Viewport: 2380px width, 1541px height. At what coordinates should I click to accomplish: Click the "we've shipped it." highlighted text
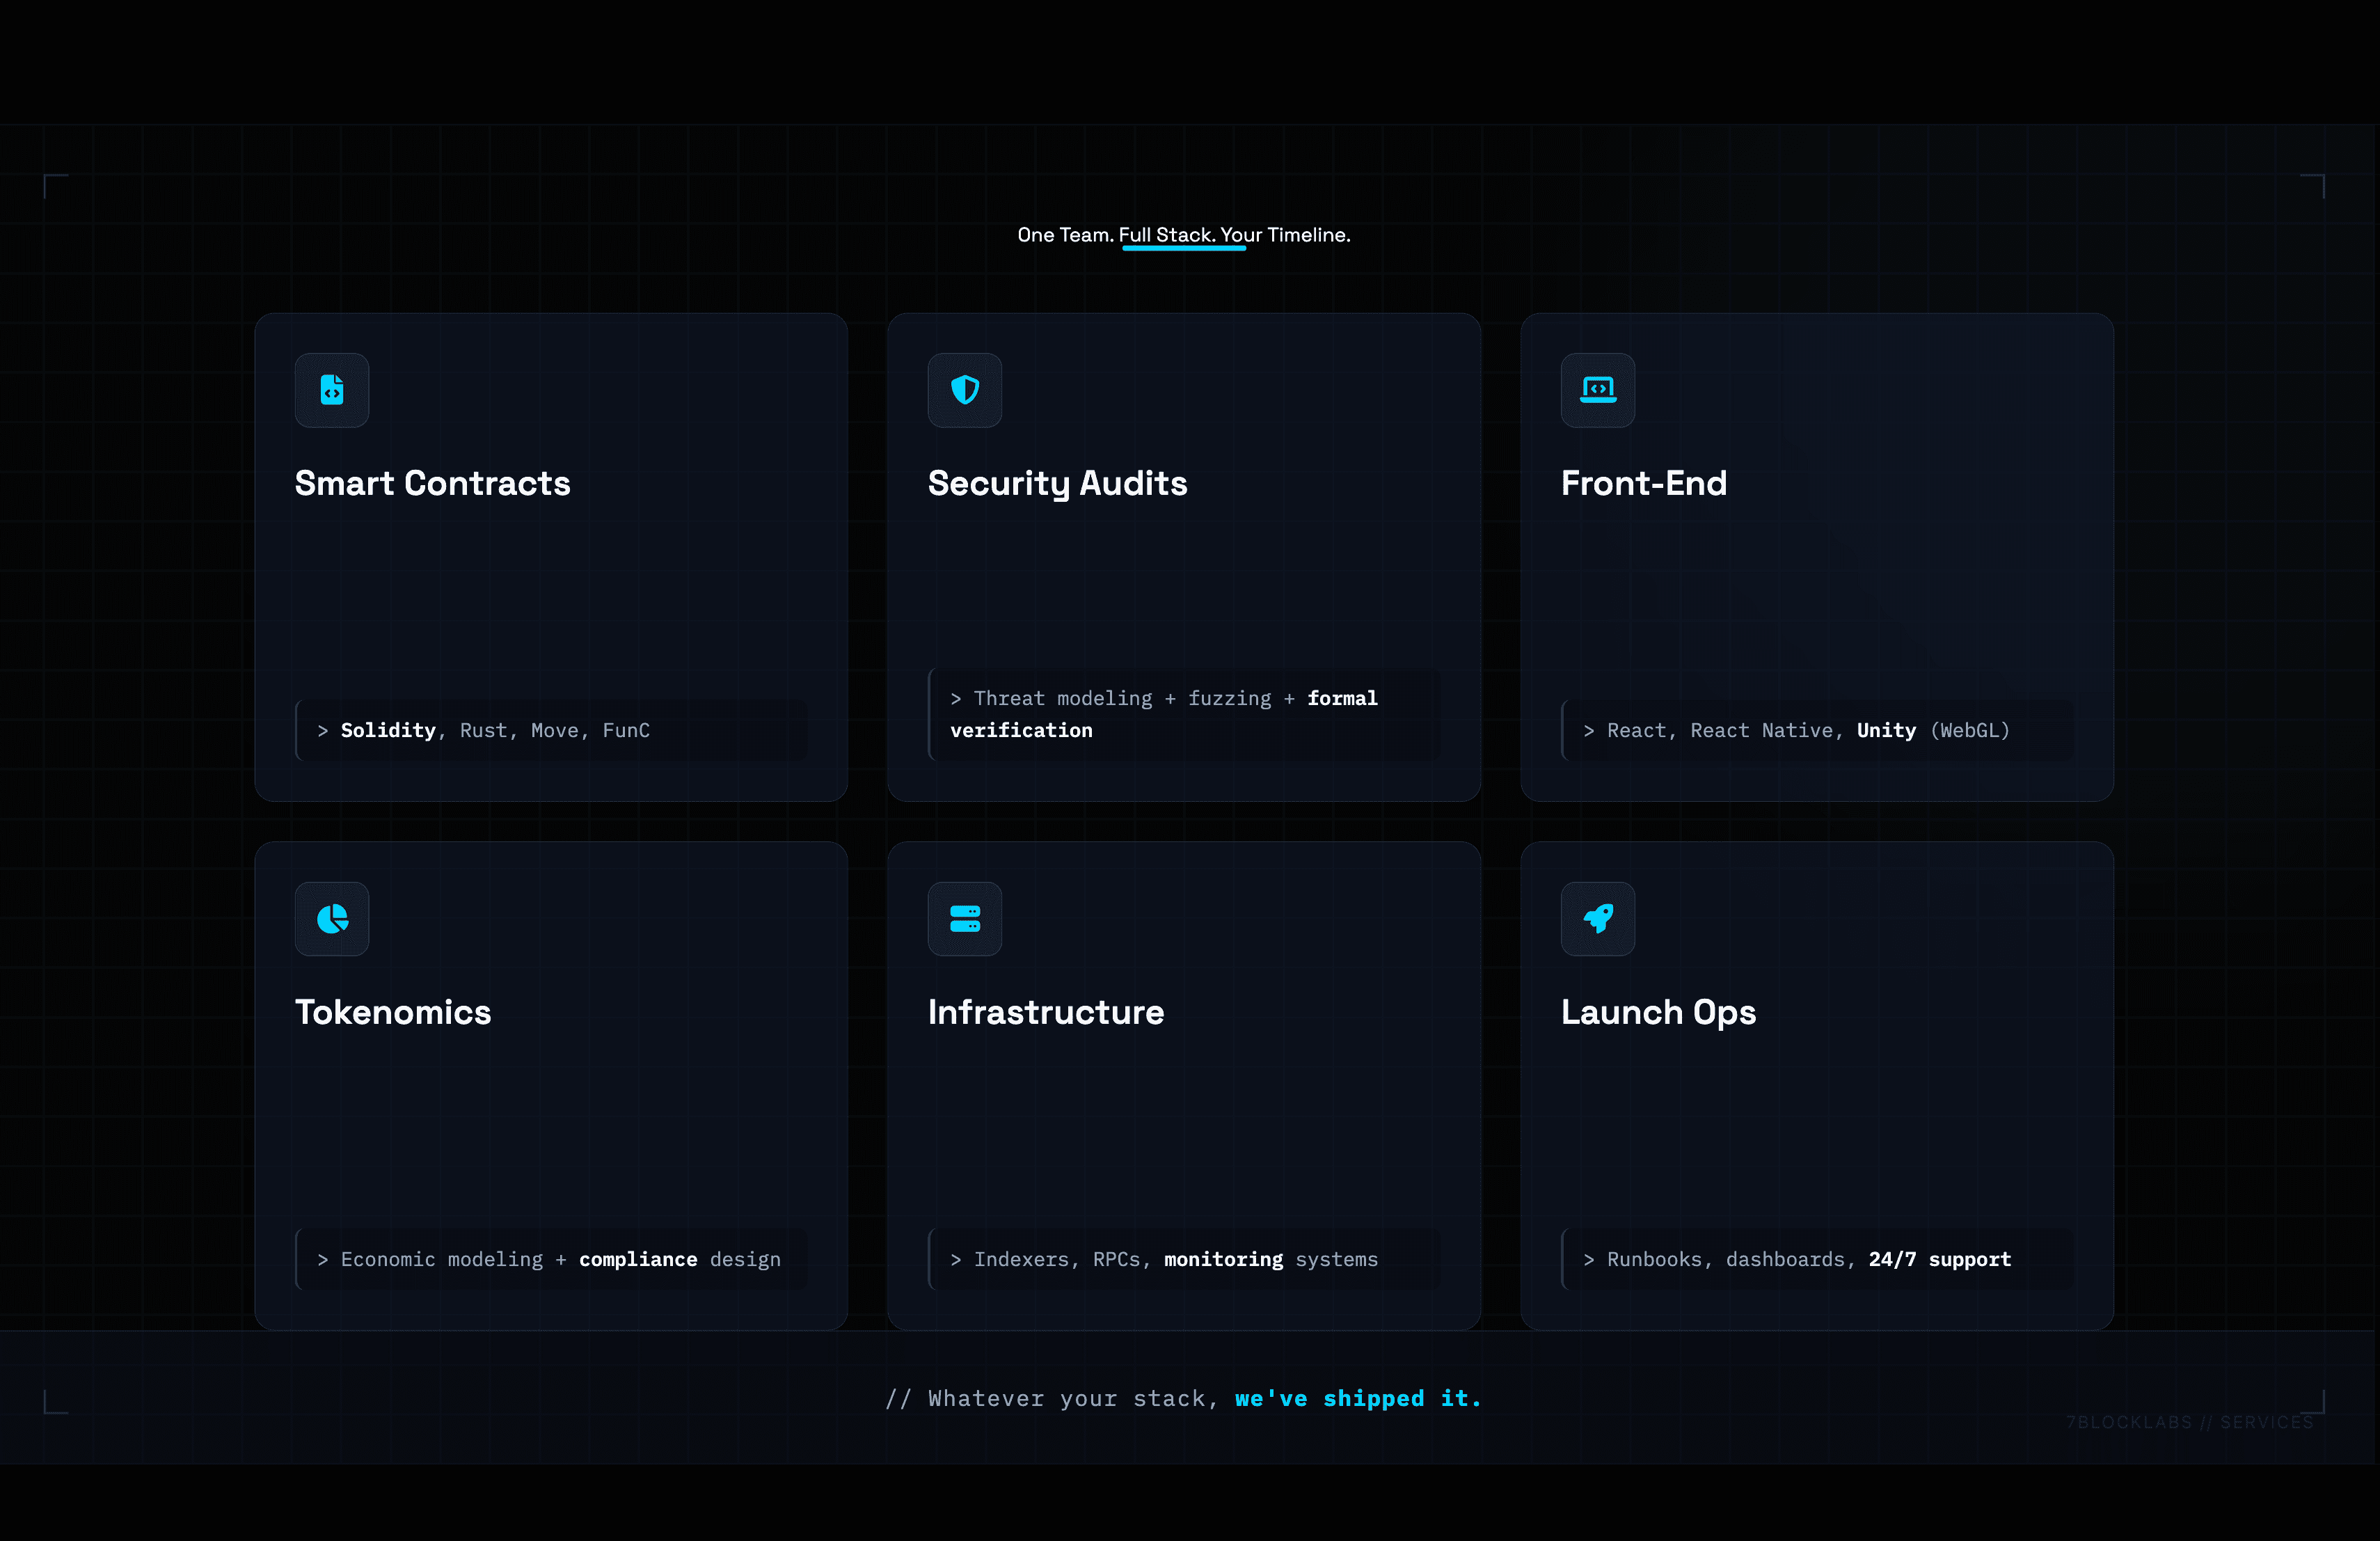(1357, 1398)
